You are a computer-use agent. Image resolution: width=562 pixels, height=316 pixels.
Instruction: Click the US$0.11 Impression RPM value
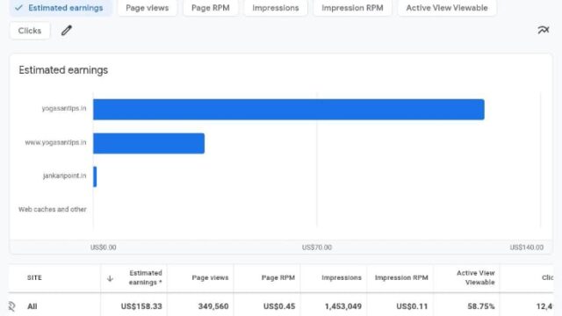click(x=412, y=306)
